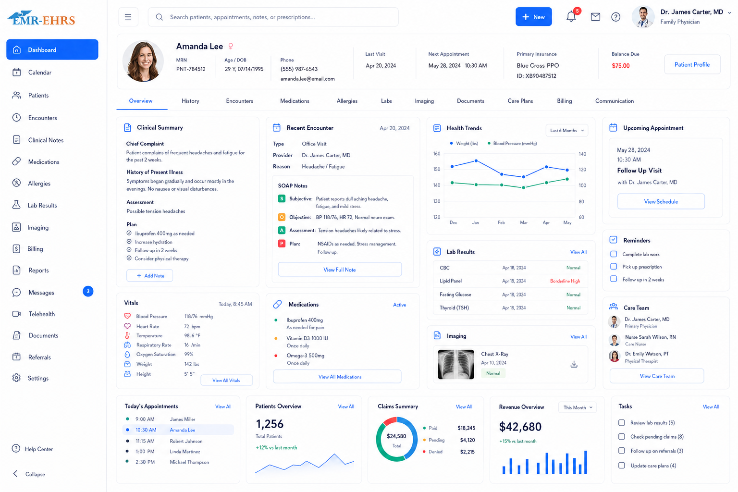This screenshot has width=738, height=492.
Task: Click the View Care Team button
Action: [x=657, y=376]
